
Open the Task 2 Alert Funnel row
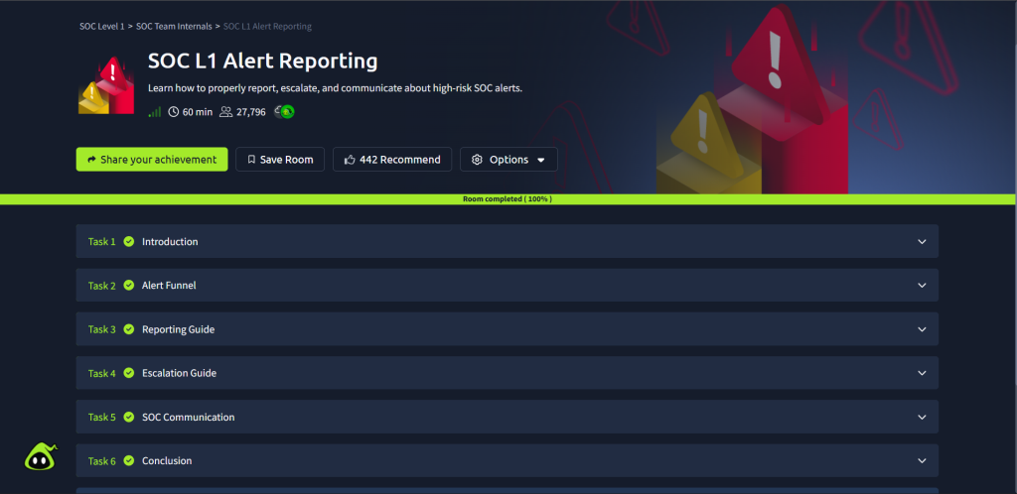click(x=507, y=286)
